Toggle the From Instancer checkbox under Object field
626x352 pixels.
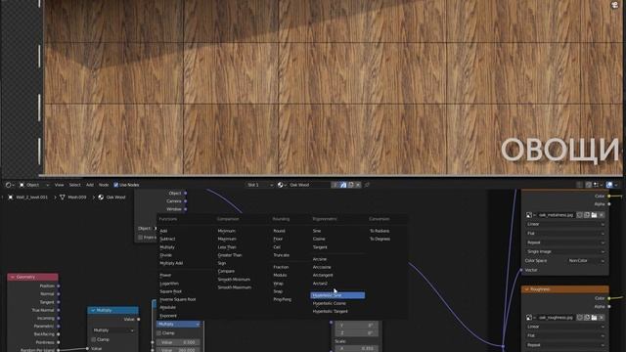tap(141, 237)
